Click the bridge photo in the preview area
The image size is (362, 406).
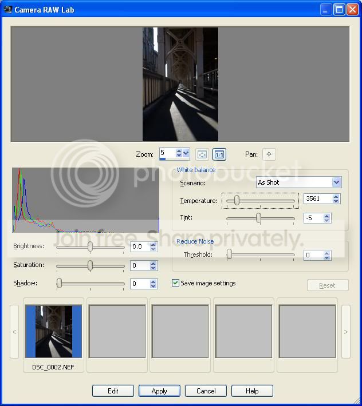(x=180, y=84)
